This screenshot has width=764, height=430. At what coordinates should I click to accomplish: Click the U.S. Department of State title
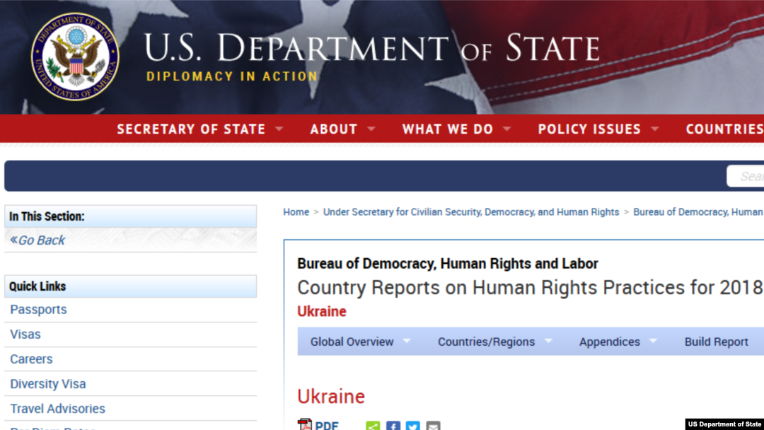[x=372, y=47]
